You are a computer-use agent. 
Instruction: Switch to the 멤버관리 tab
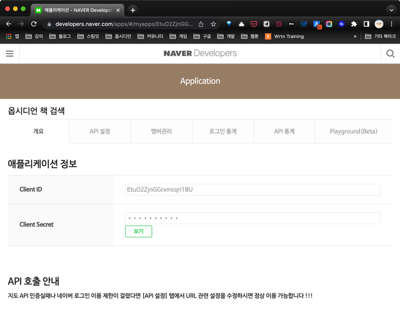click(x=161, y=131)
